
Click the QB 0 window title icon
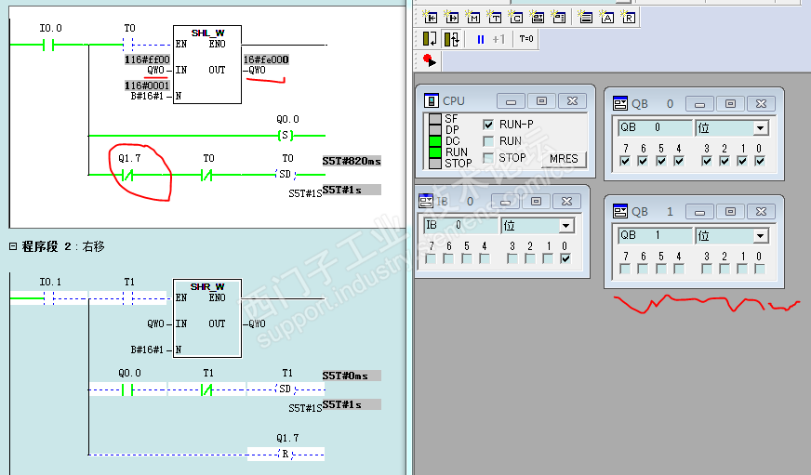point(620,103)
